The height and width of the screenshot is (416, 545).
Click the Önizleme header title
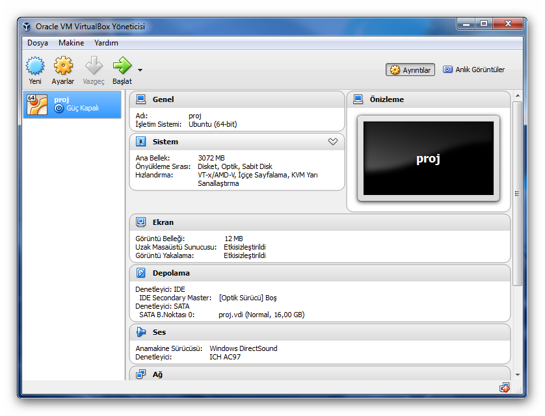tap(386, 99)
